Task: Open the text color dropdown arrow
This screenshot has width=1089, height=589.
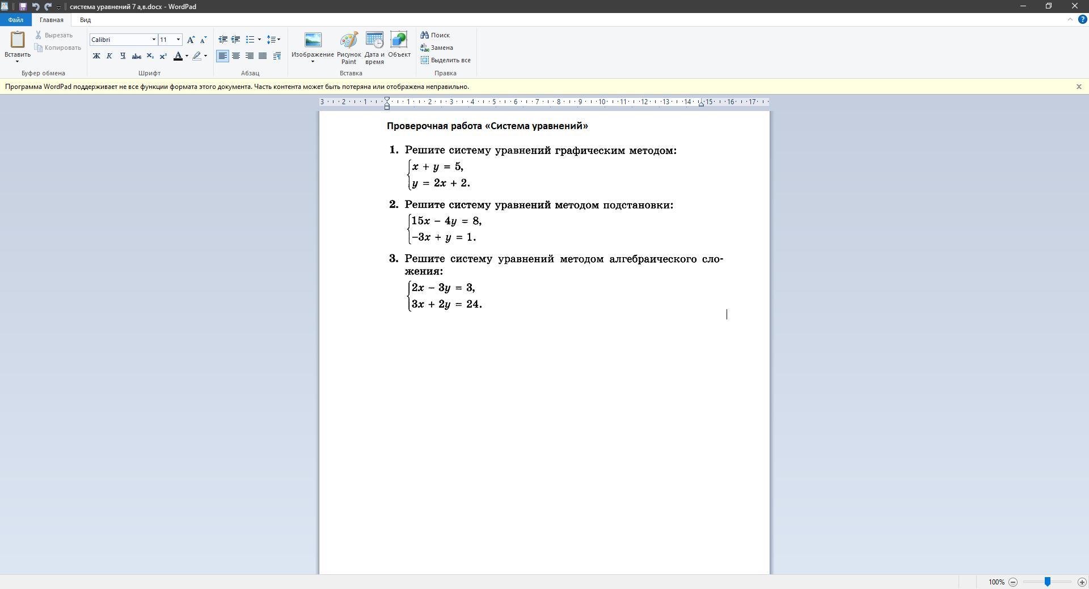Action: [x=187, y=56]
